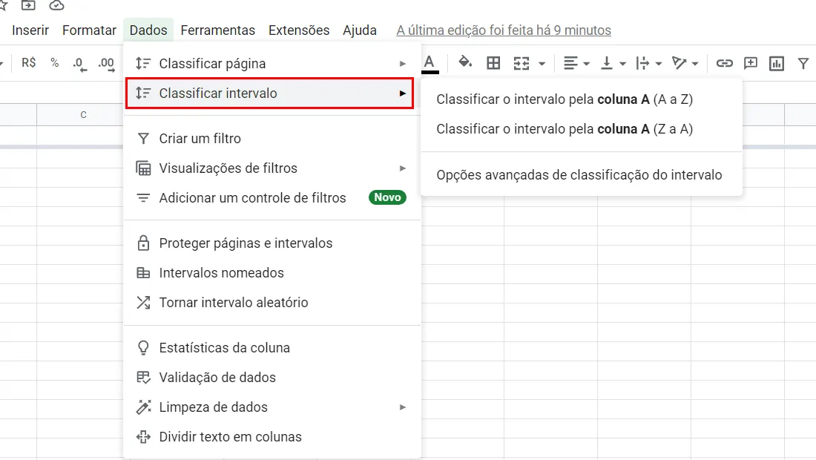The height and width of the screenshot is (460, 816).
Task: Click the Criar um filtro funnel icon
Action: tap(143, 139)
